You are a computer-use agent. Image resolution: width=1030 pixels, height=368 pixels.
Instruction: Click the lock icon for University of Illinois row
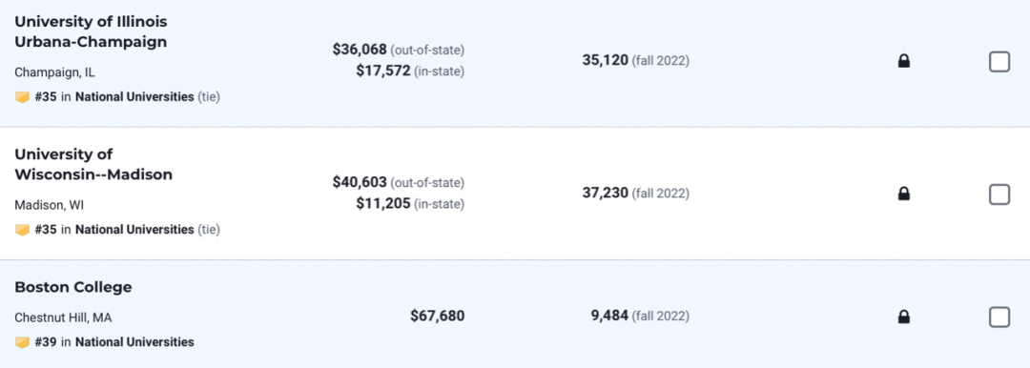coord(904,62)
